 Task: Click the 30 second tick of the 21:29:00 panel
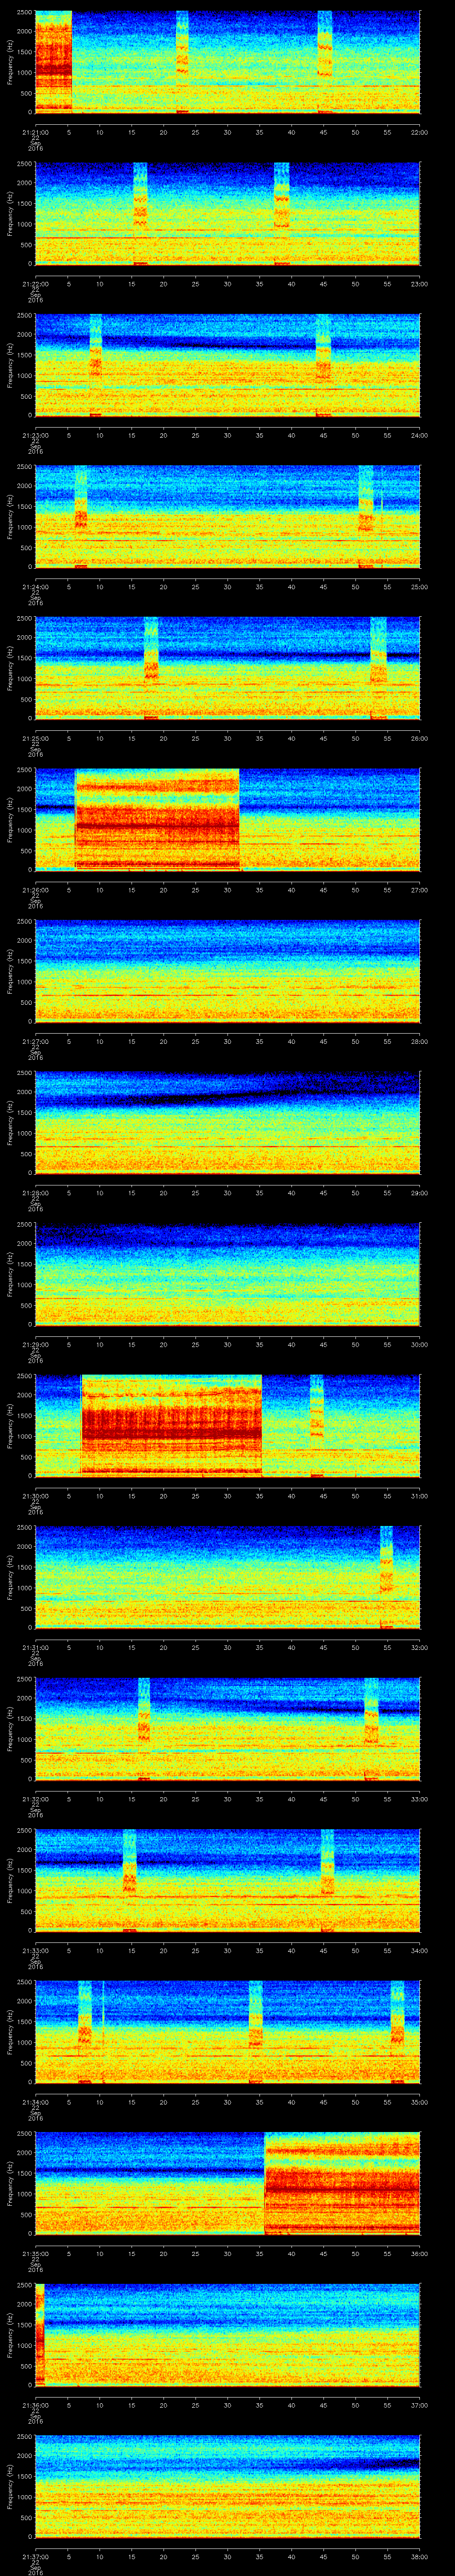pyautogui.click(x=227, y=1344)
